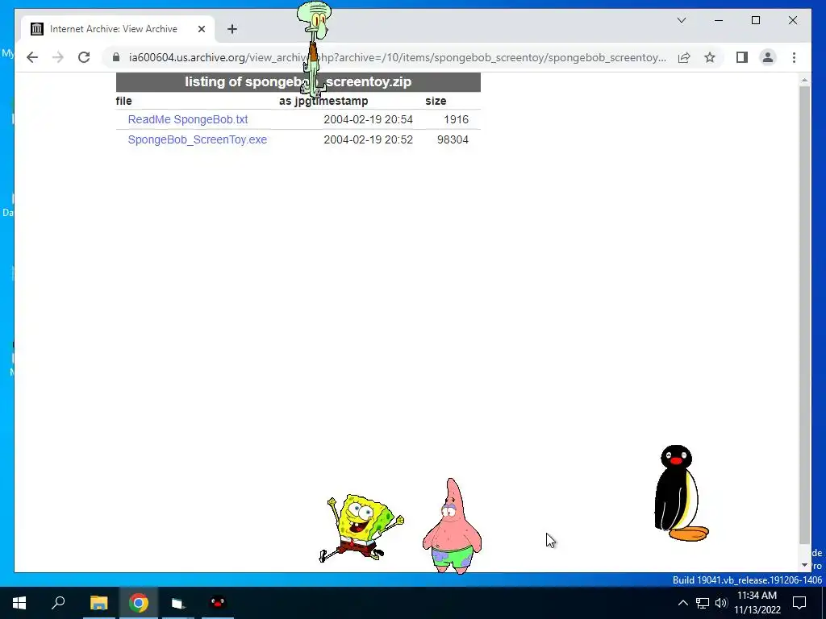Switch to Chrome in the taskbar
The height and width of the screenshot is (619, 826).
click(x=139, y=603)
